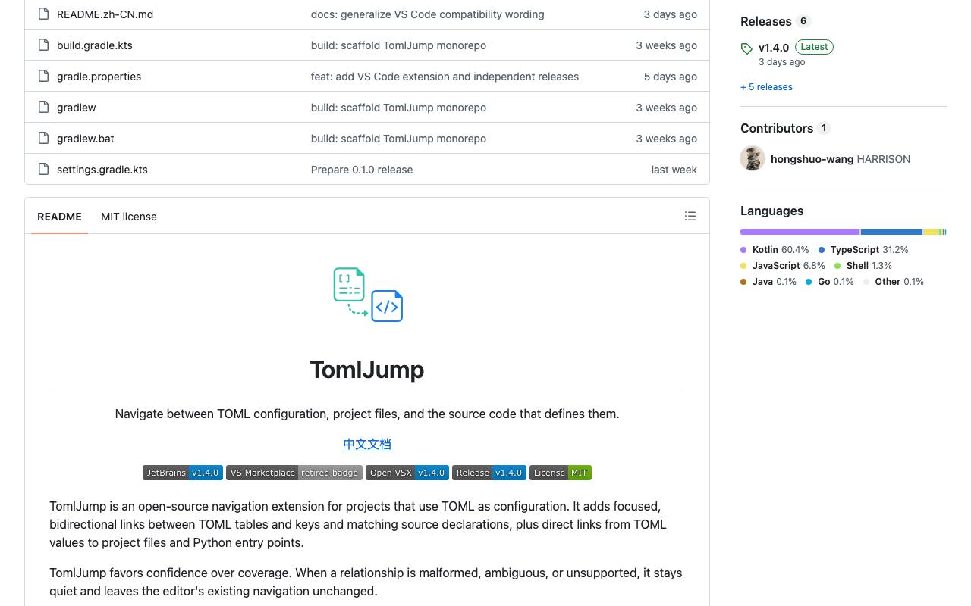Open the gradle.properties file

99,77
